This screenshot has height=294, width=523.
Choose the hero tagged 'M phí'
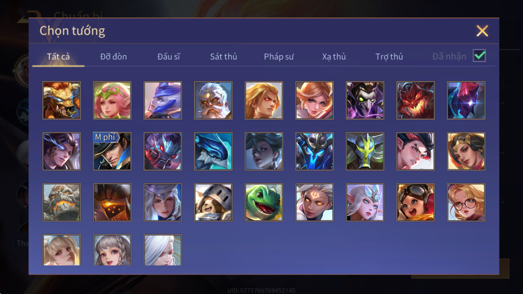pyautogui.click(x=112, y=151)
